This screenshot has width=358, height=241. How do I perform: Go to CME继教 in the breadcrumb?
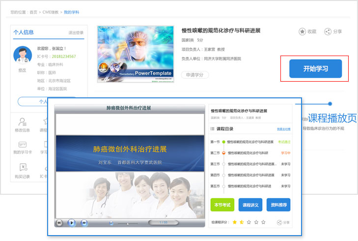pyautogui.click(x=51, y=12)
